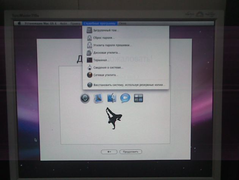This screenshot has height=180, width=239.
Task: Open the Файл menu
Action: point(63,23)
